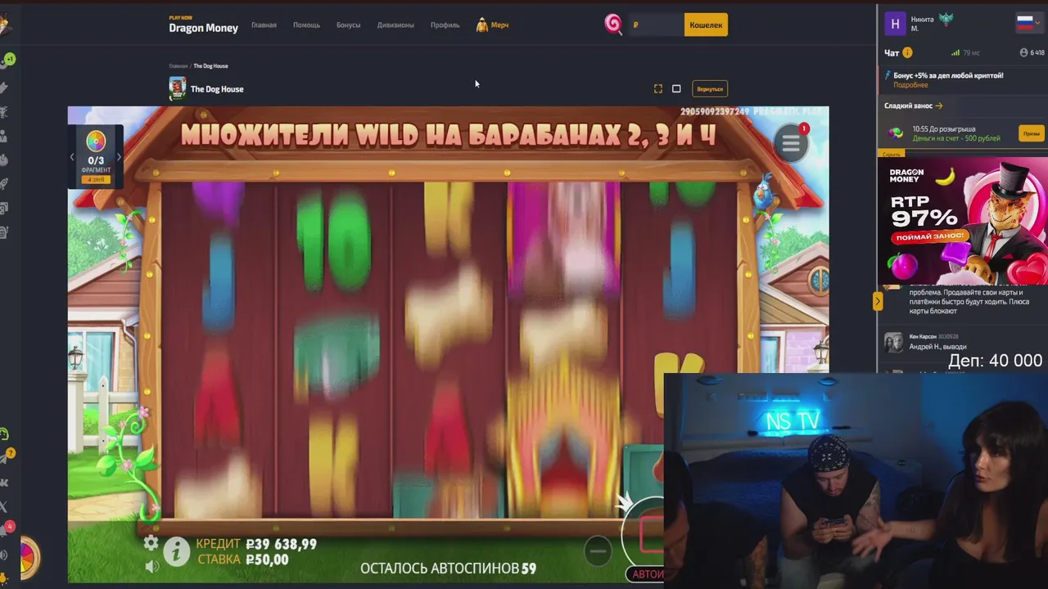Open the Никита М. profile avatar
This screenshot has height=589, width=1048.
coord(895,24)
